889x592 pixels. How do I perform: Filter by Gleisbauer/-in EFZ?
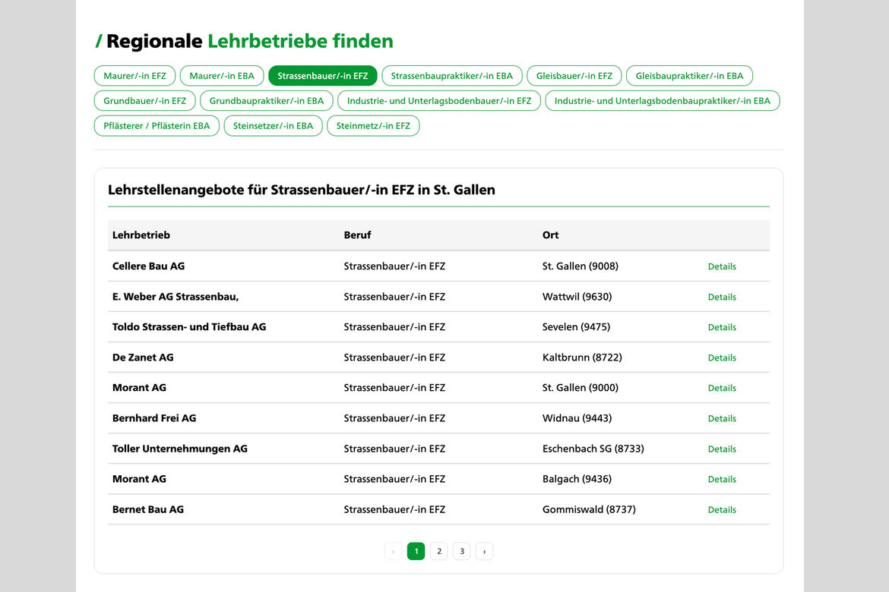pyautogui.click(x=574, y=76)
